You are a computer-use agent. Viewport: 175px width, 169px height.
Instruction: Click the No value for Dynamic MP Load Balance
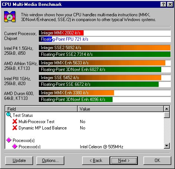click(x=82, y=128)
